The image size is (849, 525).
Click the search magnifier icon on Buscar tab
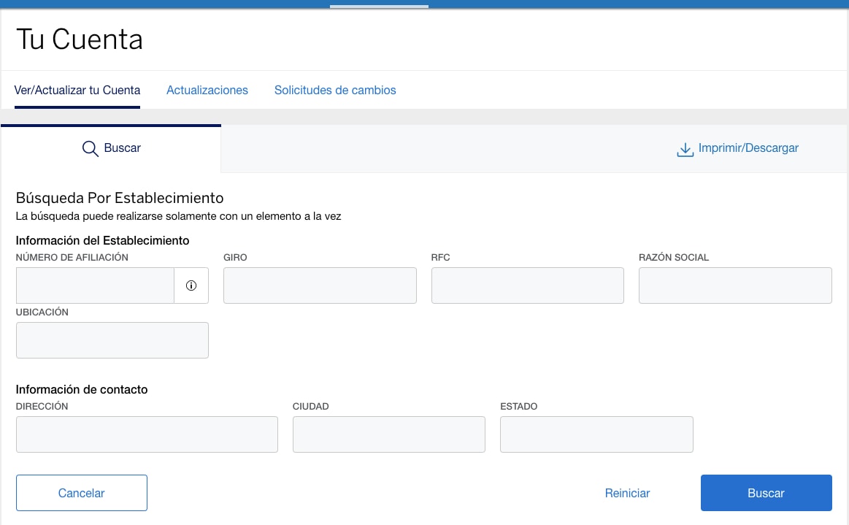(90, 147)
